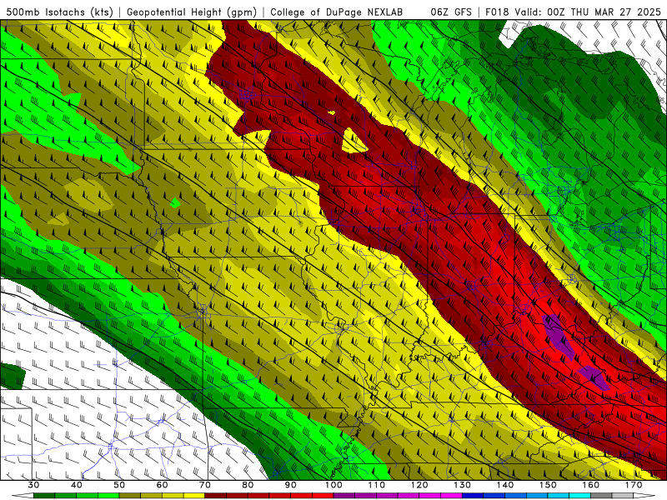Viewport: 667px width, 500px height.
Task: Click the legend value 90
Action: coord(290,485)
